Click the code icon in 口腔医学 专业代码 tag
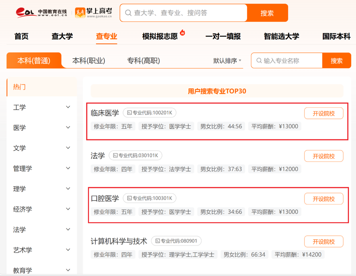The width and height of the screenshot is (356, 276). point(129,198)
